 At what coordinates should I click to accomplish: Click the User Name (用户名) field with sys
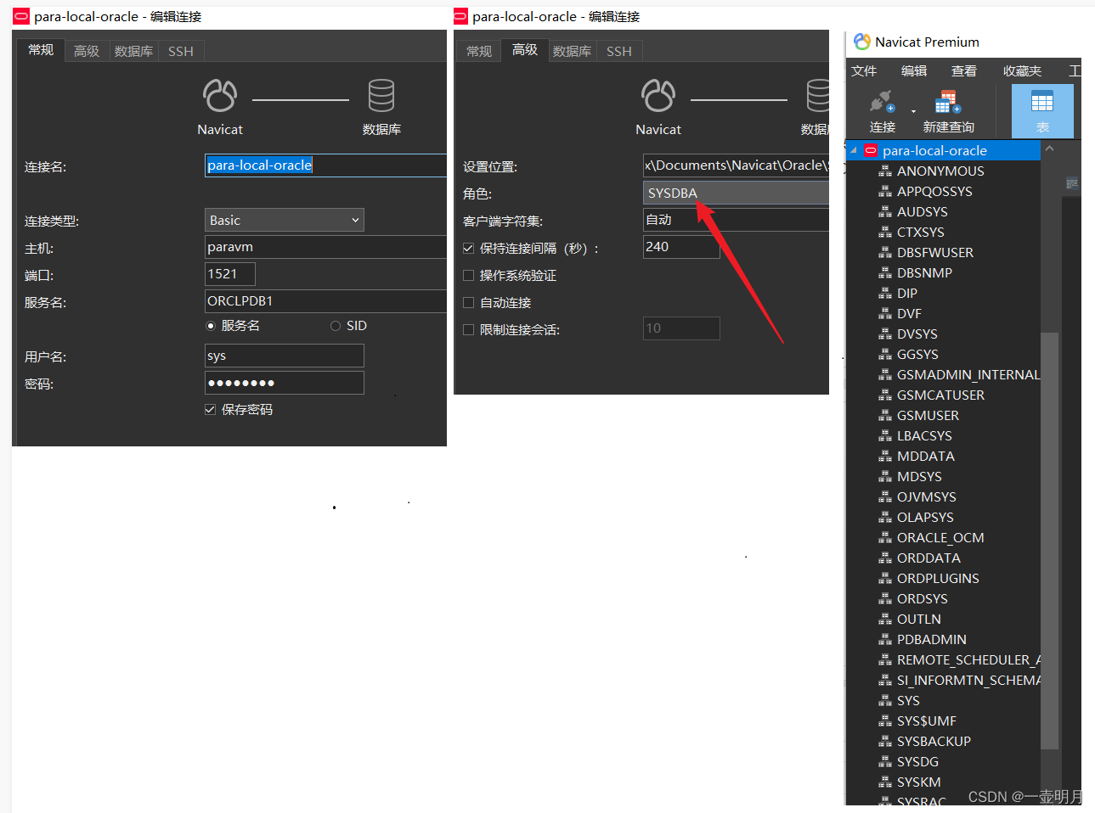click(285, 356)
